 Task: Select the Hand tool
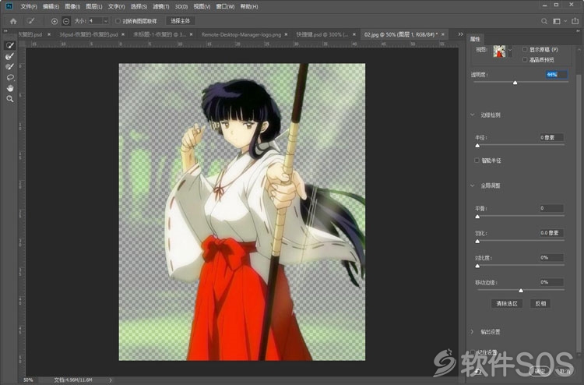10,88
